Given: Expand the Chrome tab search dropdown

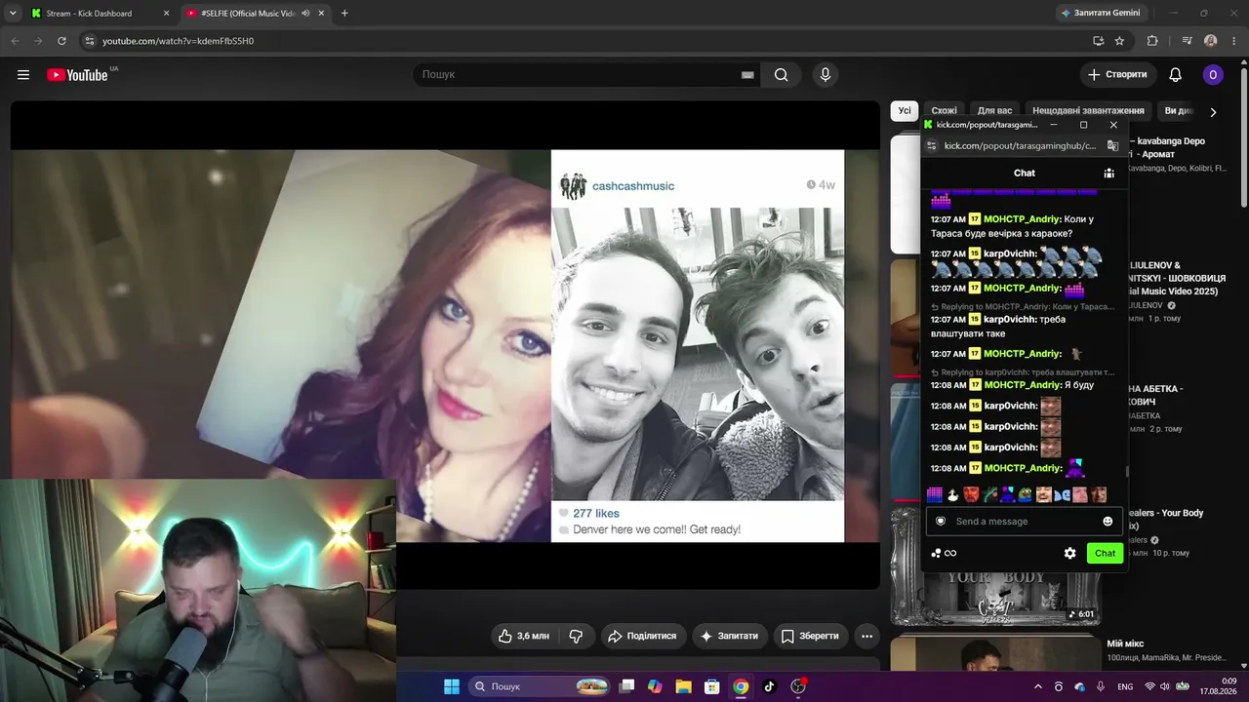Looking at the screenshot, I should [13, 14].
